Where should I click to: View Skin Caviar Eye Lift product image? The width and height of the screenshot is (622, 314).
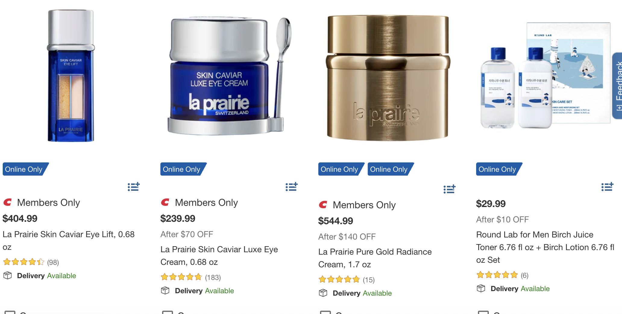point(71,76)
